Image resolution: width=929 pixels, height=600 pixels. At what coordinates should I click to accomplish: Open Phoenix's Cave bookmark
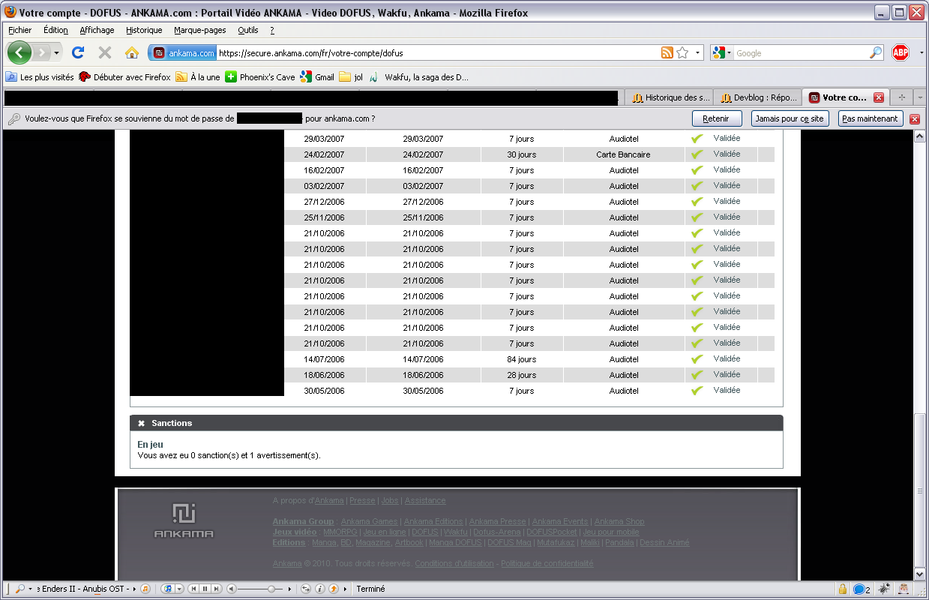point(260,76)
